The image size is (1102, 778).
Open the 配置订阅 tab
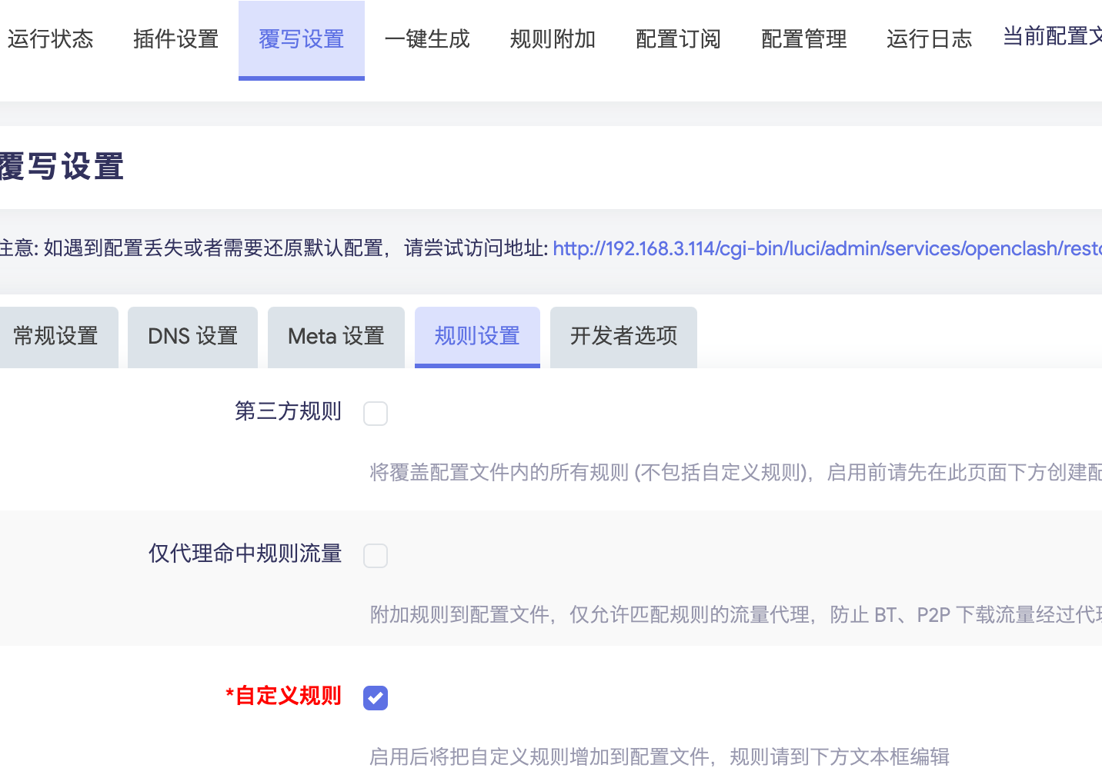(x=678, y=40)
